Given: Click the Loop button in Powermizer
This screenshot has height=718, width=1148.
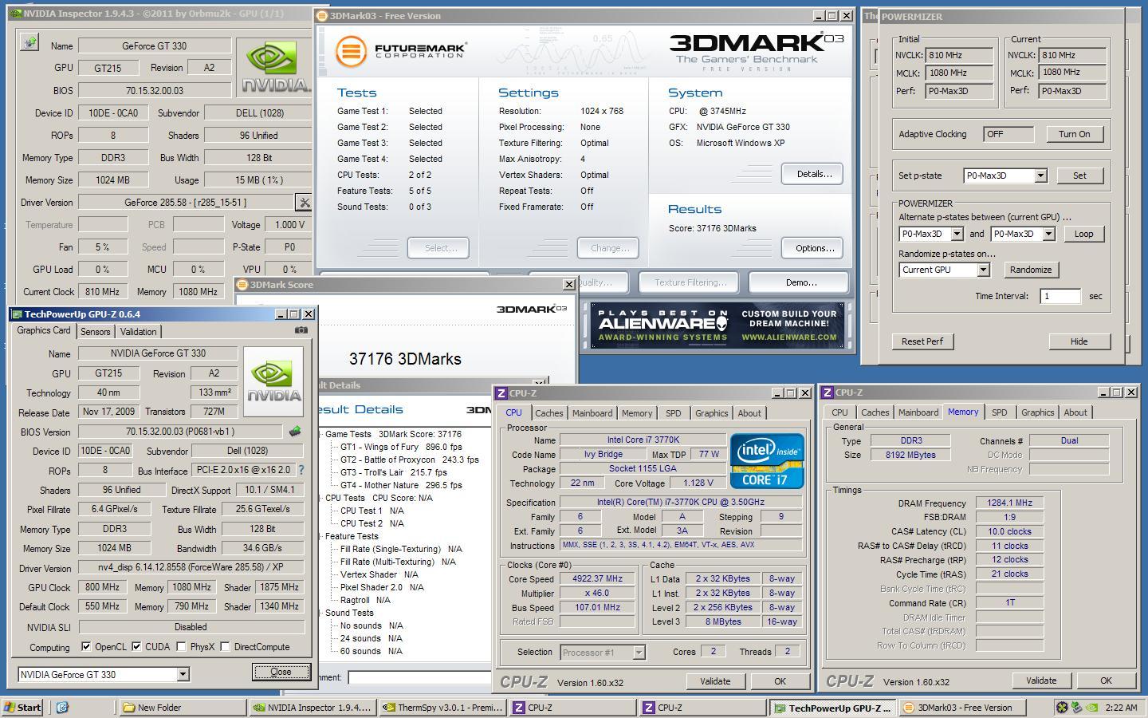Looking at the screenshot, I should click(1083, 234).
